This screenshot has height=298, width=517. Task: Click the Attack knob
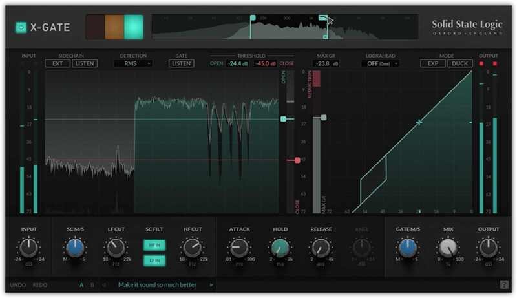point(238,247)
